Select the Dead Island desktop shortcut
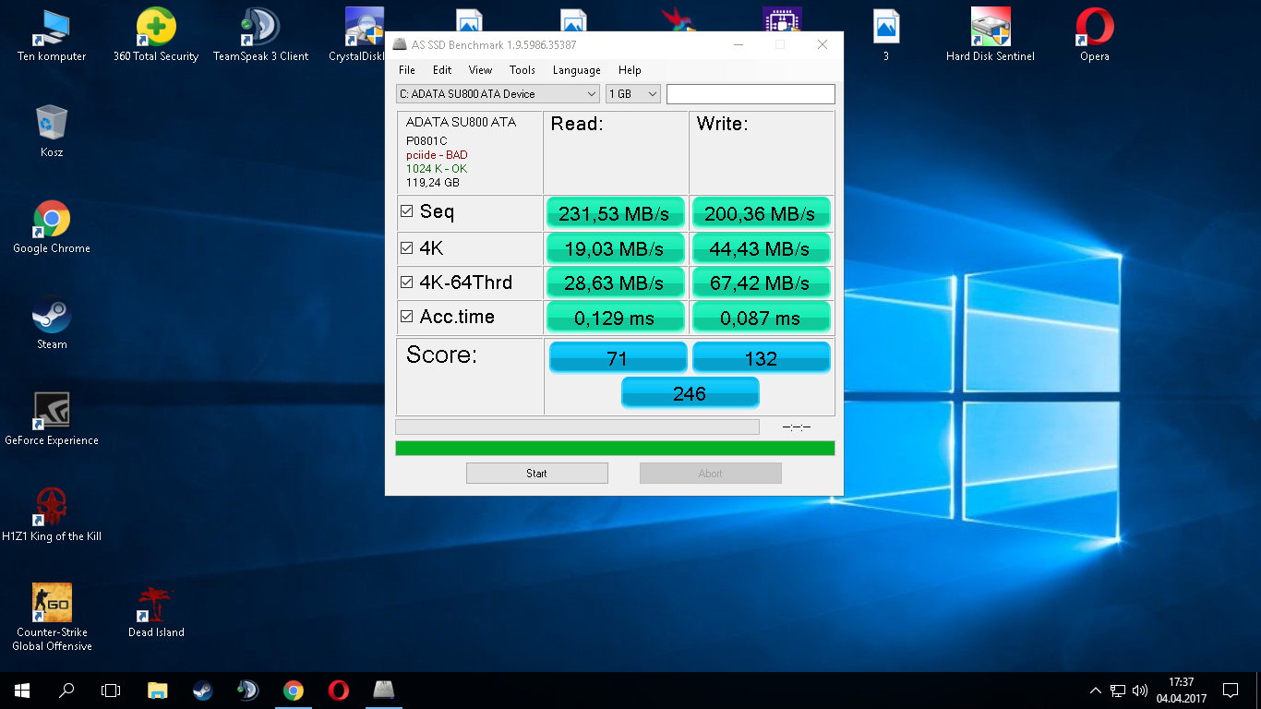Screen dimensions: 1261x709 (156, 611)
